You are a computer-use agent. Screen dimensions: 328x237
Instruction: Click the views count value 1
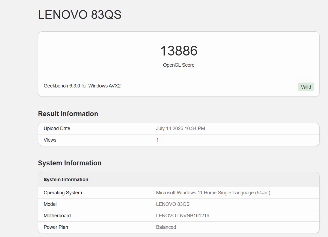tap(157, 140)
